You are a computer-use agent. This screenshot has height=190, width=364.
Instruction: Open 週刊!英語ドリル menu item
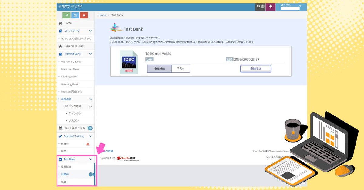74,128
